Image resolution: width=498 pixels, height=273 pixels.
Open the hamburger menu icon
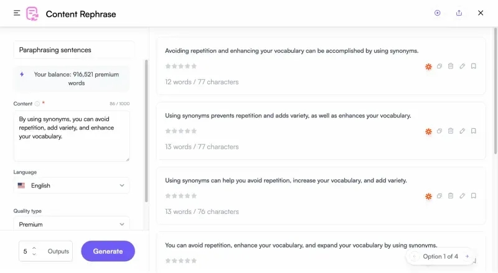17,13
